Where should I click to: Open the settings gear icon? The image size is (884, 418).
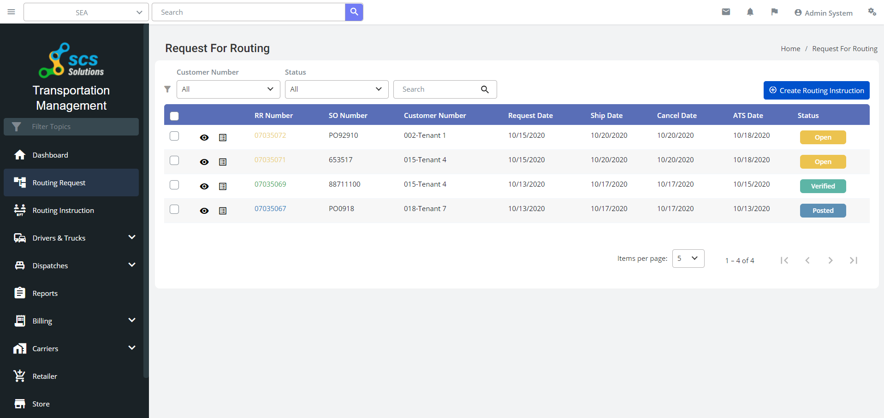(x=872, y=12)
